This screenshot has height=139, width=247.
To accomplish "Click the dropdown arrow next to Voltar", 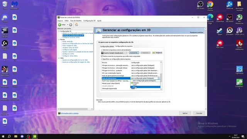I will [x=68, y=25].
